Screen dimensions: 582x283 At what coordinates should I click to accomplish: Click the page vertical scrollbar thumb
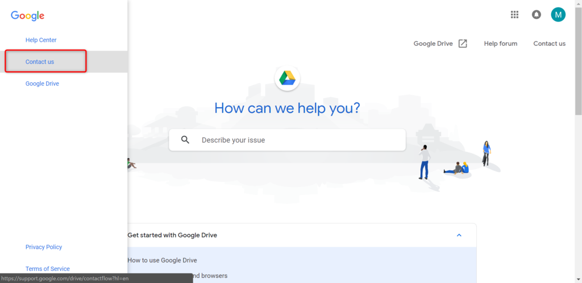point(578,61)
